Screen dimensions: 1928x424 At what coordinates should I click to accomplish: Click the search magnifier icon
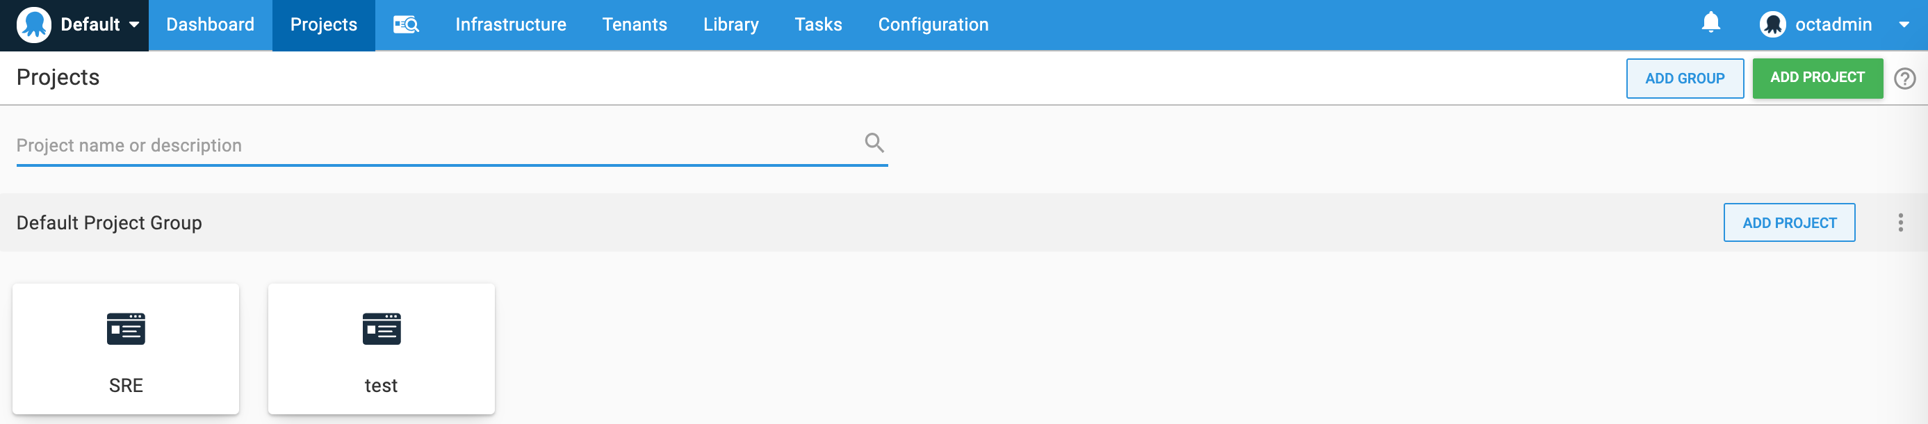[x=874, y=142]
